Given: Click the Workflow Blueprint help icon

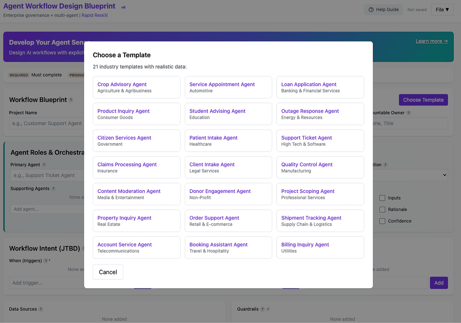Looking at the screenshot, I should [x=71, y=100].
